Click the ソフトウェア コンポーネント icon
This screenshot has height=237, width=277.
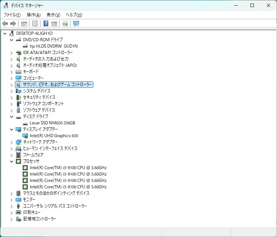(x=18, y=103)
